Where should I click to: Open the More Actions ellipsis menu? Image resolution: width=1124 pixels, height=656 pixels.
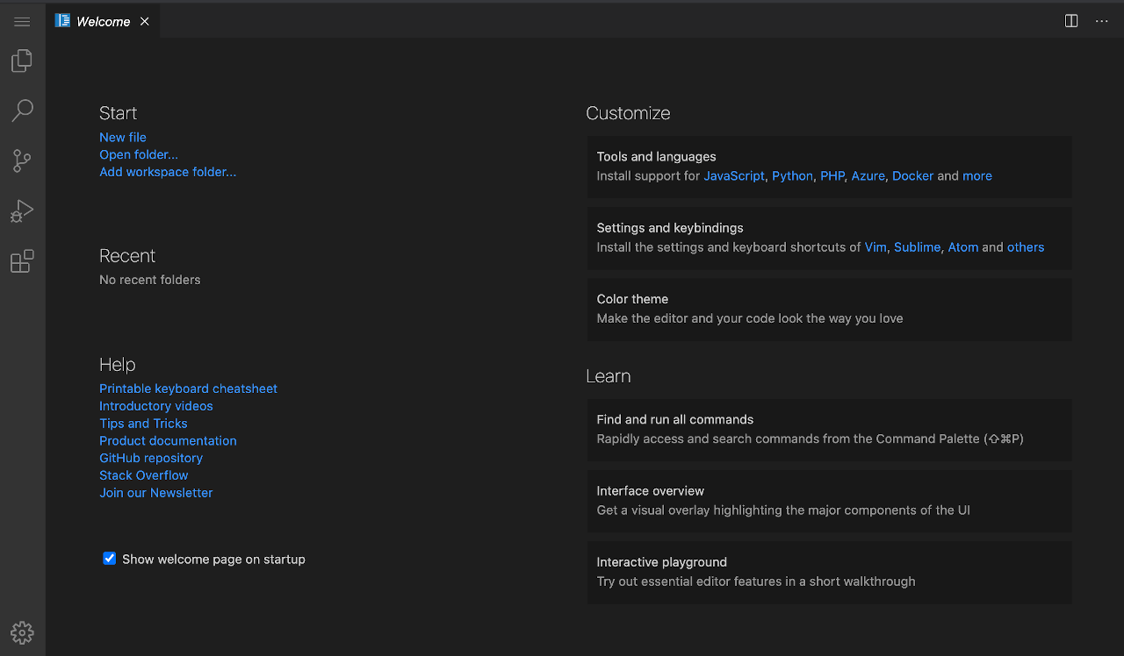(x=1102, y=21)
